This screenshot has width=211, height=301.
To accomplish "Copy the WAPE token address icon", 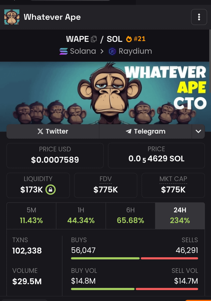I will 94,39.
